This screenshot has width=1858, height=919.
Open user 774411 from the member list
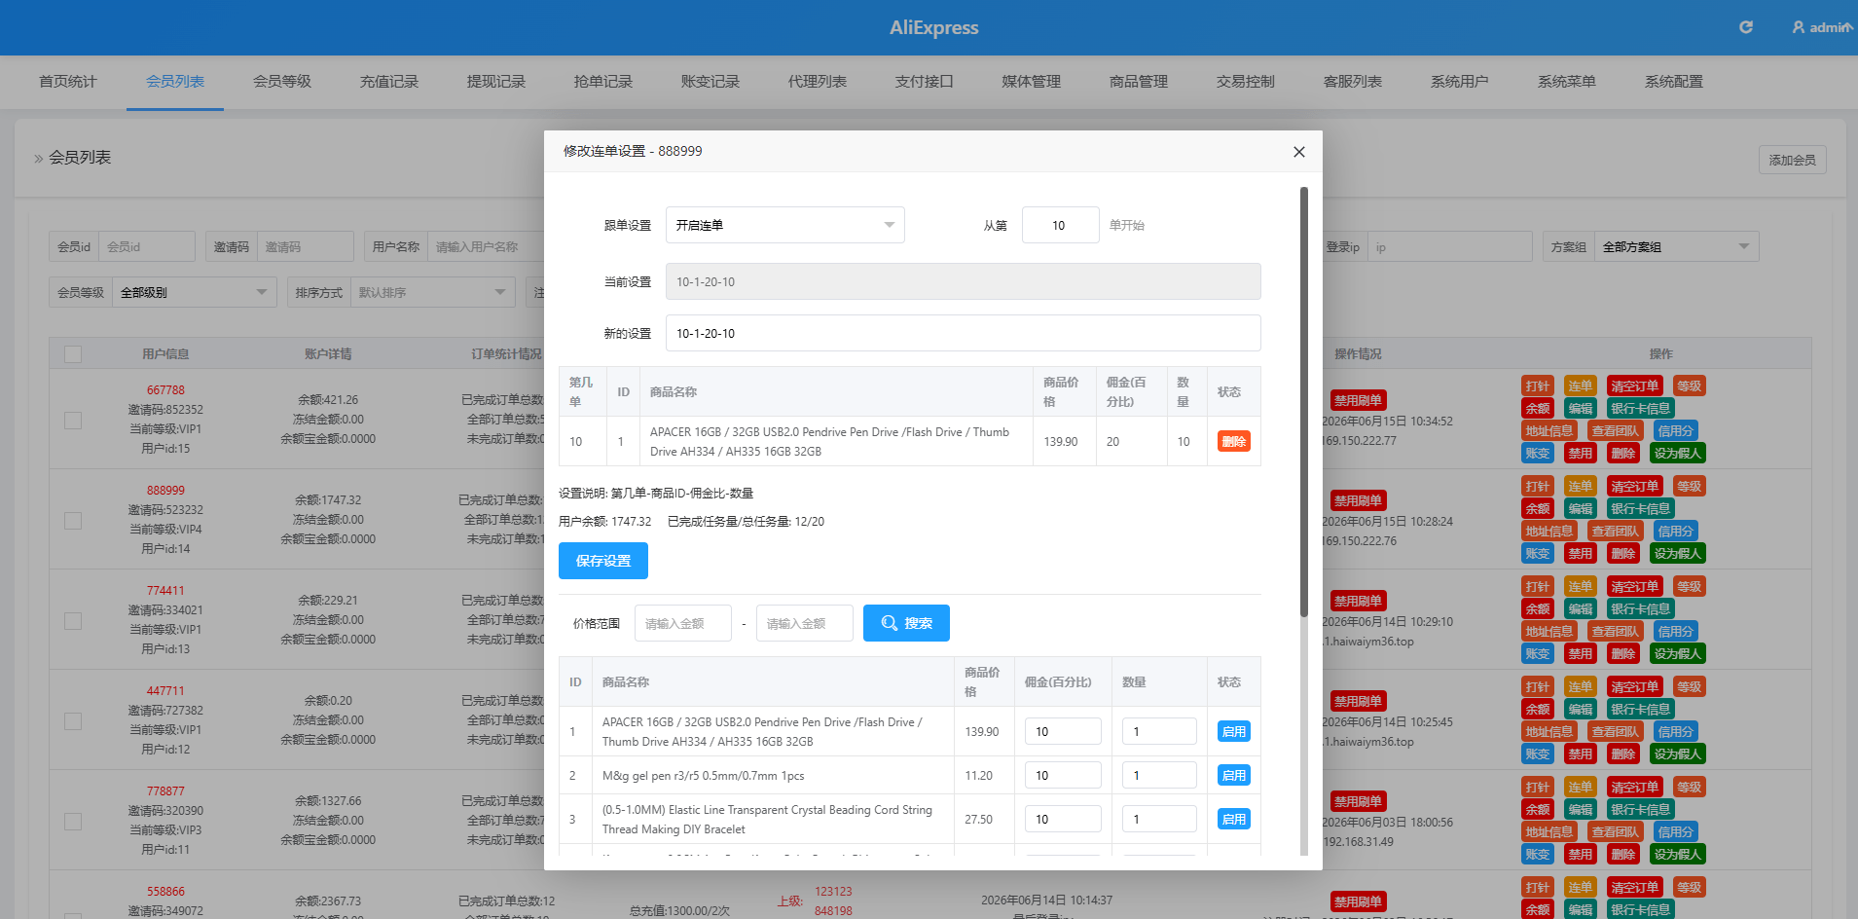click(x=165, y=591)
